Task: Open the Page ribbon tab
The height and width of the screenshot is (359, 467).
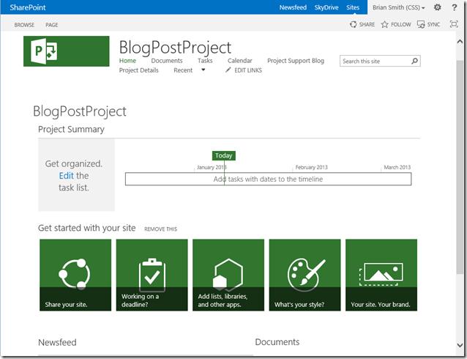Action: click(51, 25)
